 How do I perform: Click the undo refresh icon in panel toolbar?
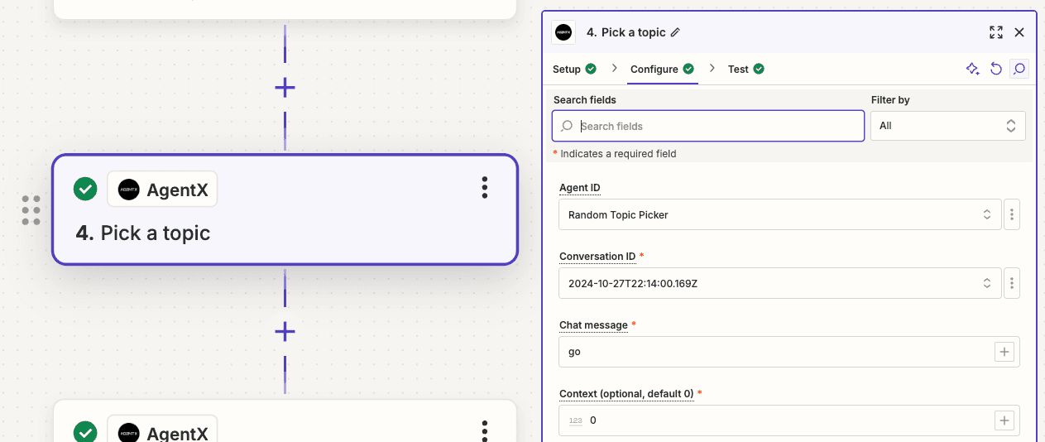(996, 69)
